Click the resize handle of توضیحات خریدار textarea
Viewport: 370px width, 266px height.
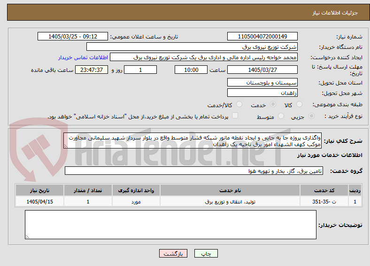[27, 237]
